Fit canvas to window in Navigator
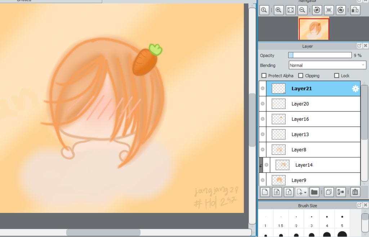Viewport: 369px width, 237px height. pyautogui.click(x=290, y=10)
